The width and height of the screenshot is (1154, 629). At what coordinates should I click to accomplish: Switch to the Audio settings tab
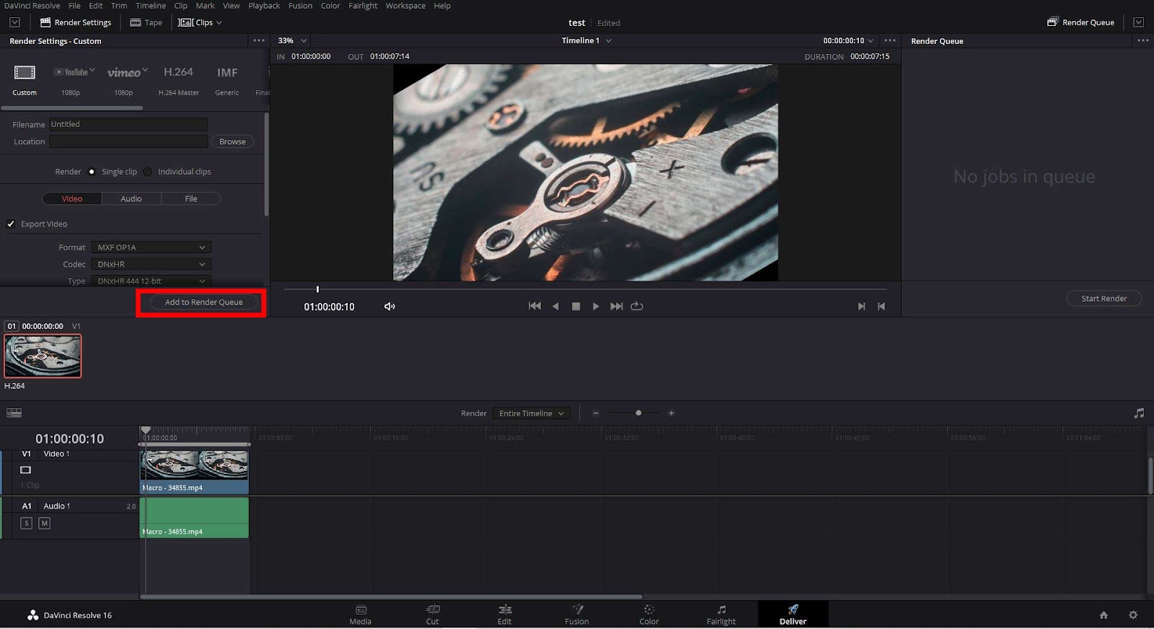point(131,198)
